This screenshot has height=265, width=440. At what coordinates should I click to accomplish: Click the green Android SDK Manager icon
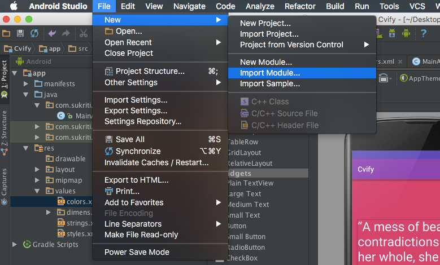(406, 33)
